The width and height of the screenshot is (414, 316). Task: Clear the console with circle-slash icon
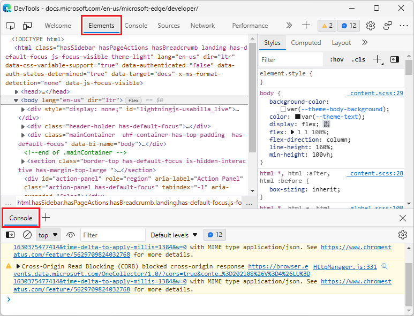tap(27, 235)
